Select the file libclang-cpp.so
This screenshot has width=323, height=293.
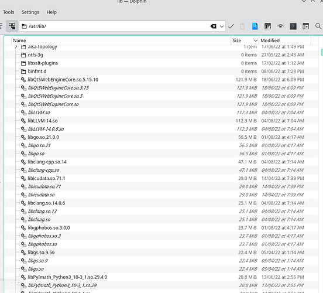[43, 170]
